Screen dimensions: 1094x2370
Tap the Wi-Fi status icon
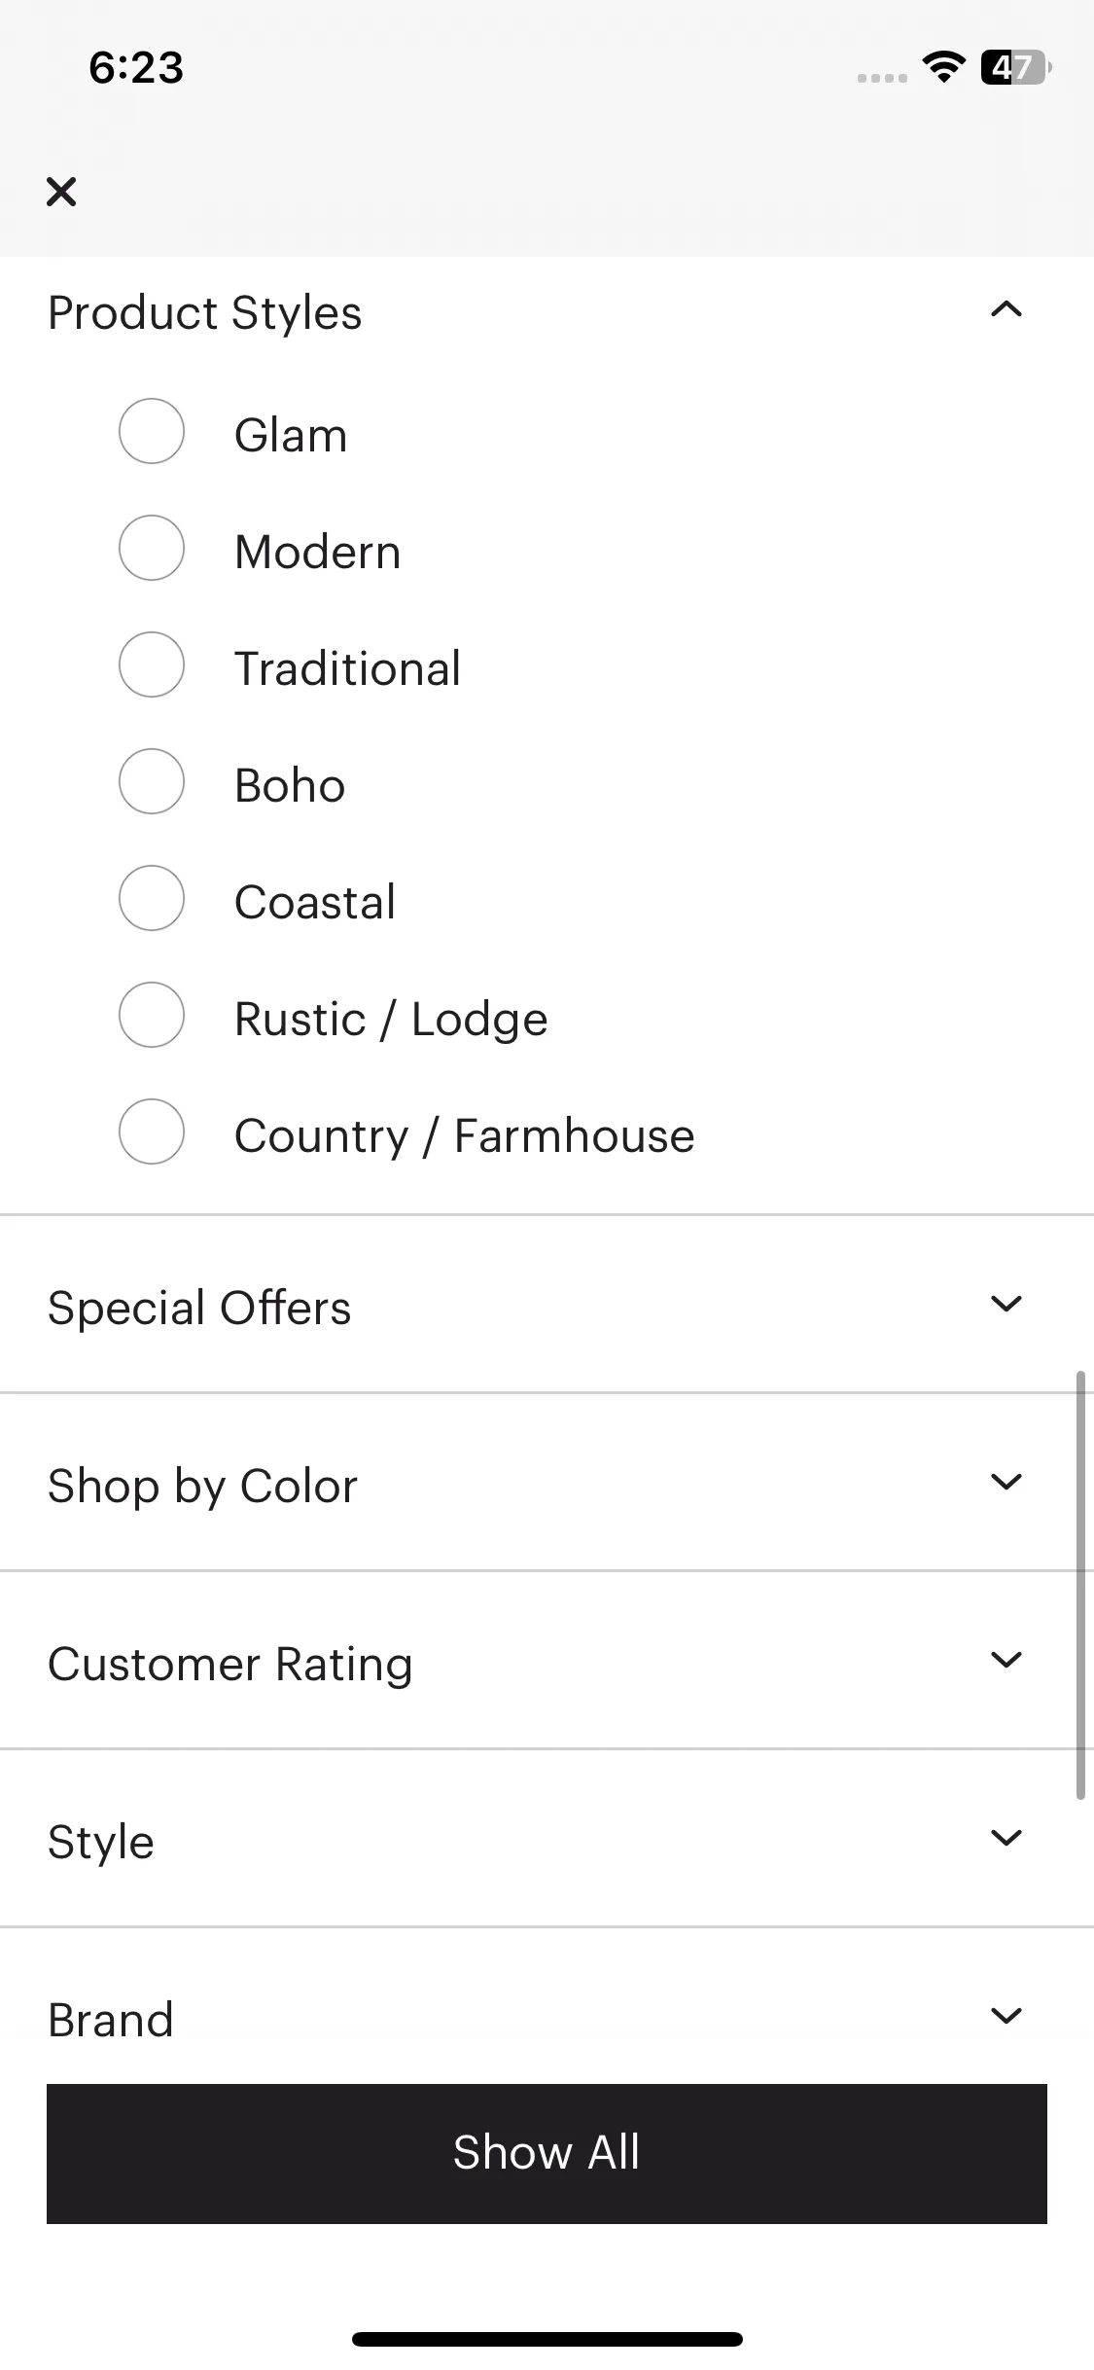(x=943, y=67)
